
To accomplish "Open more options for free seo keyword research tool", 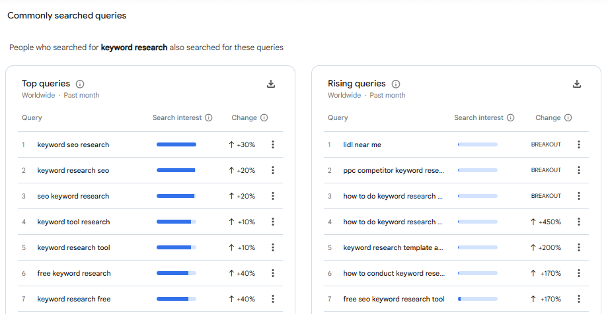I will 579,299.
